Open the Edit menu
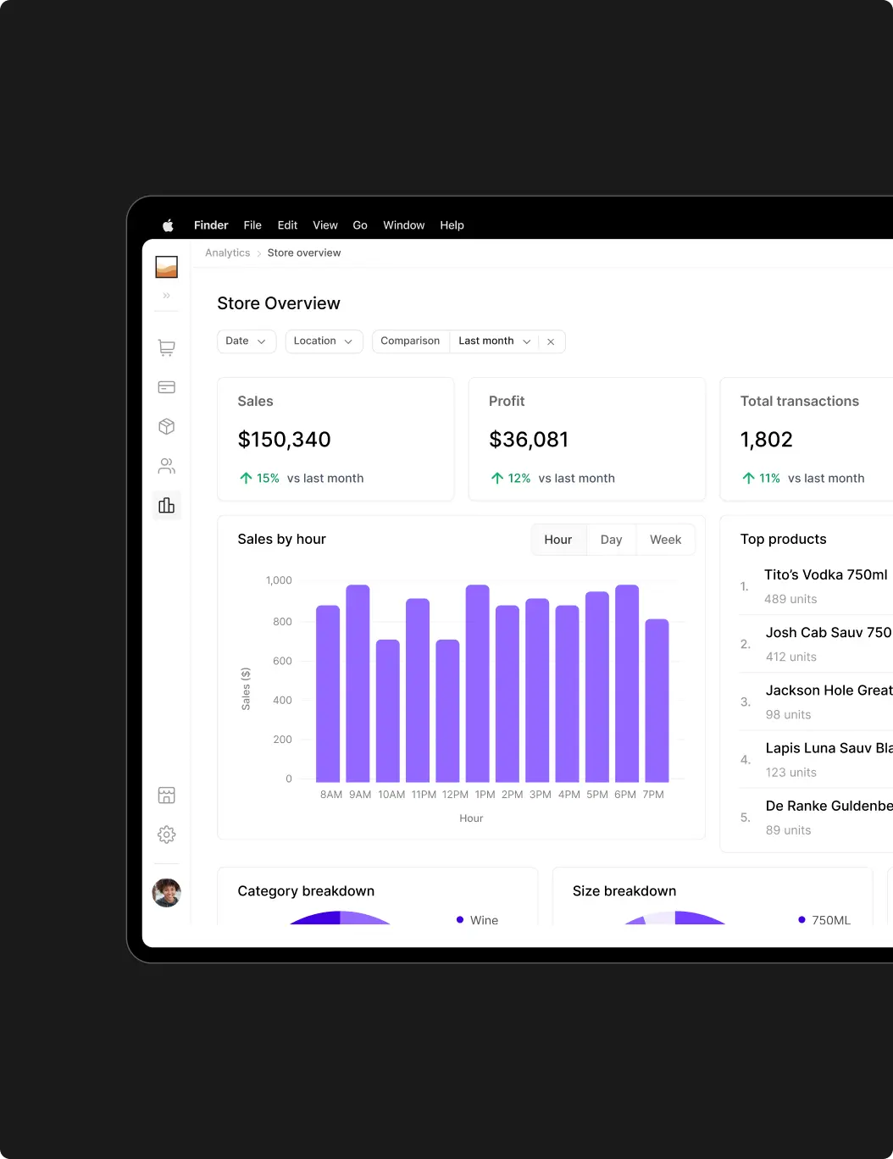The image size is (893, 1159). (287, 225)
